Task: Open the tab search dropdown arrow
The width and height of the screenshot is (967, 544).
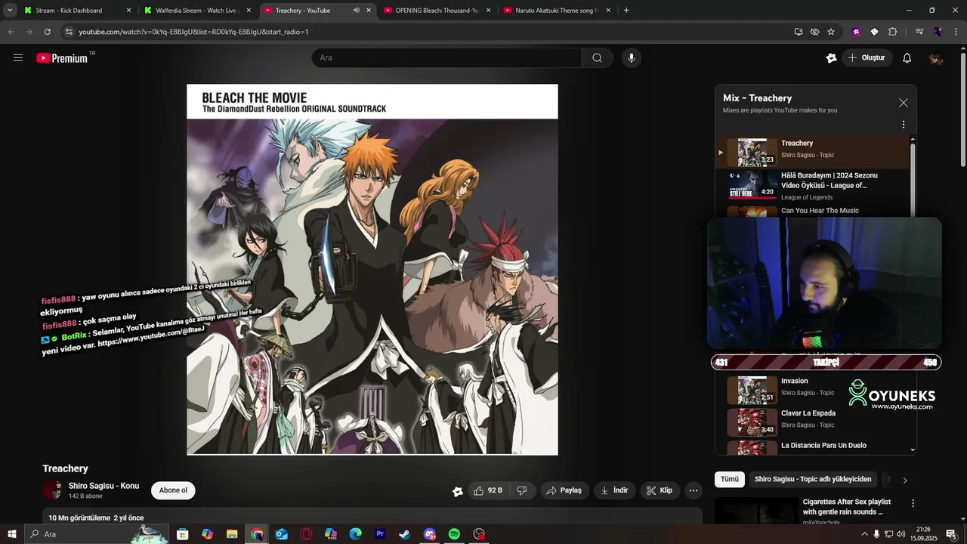Action: [10, 11]
